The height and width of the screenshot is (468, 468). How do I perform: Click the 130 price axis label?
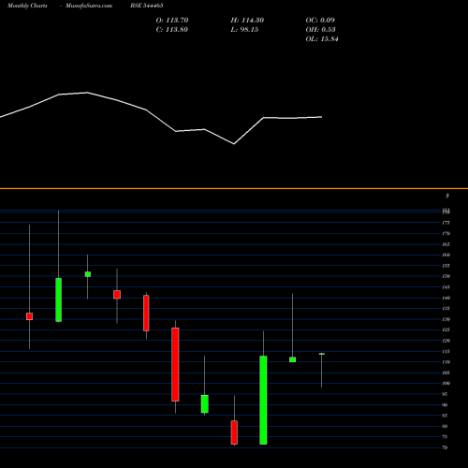446,319
